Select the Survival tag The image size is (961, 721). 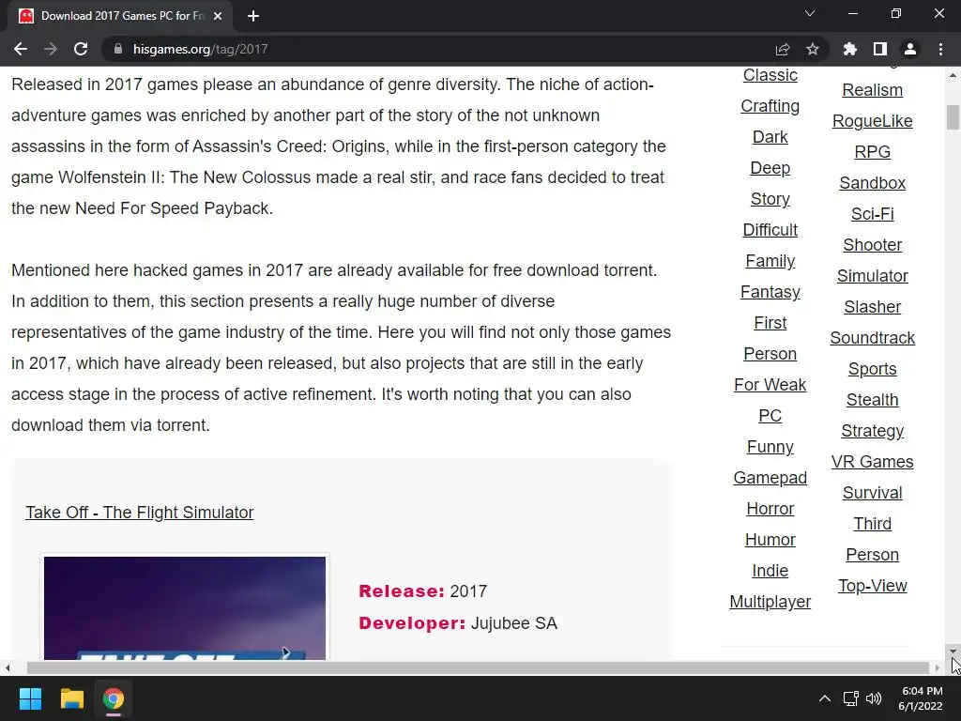coord(873,493)
